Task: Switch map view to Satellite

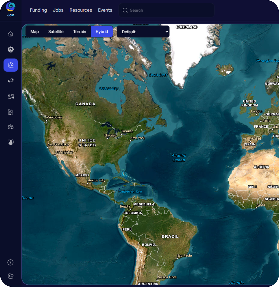Action: click(x=56, y=31)
